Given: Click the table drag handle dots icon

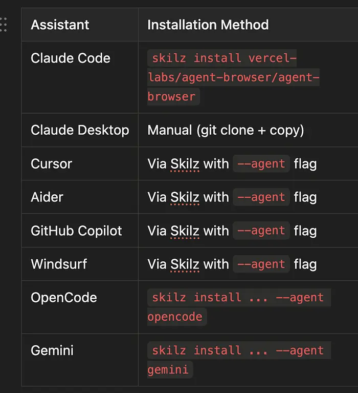Looking at the screenshot, I should tap(4, 24).
